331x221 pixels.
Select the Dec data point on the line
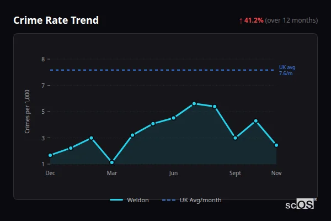(50, 155)
